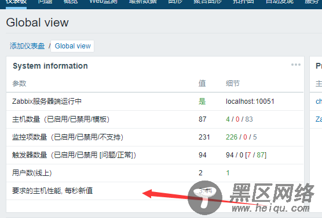Open the 仪表板 menu item
Image resolution: width=322 pixels, height=218 pixels.
click(16, 2)
